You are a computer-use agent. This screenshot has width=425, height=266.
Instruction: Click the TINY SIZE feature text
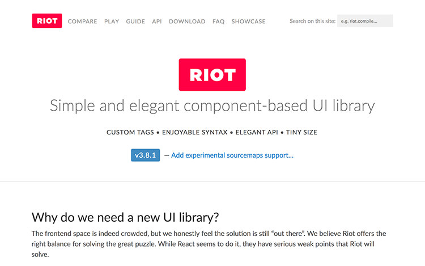301,132
